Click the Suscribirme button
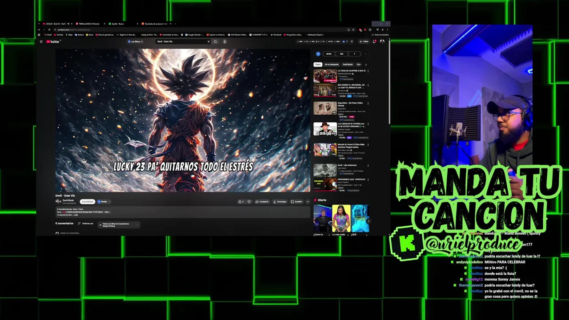569x320 pixels. (88, 202)
